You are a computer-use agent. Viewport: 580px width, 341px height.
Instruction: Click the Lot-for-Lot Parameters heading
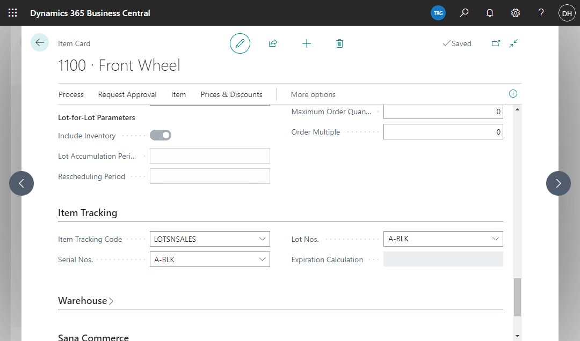(x=97, y=117)
